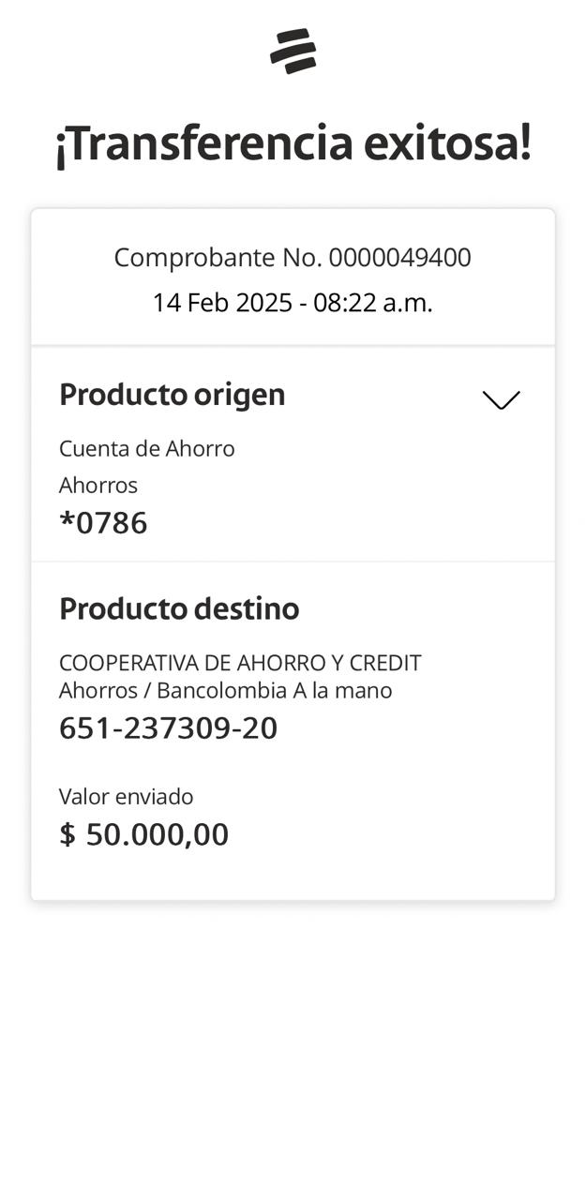Viewport: 586px width, 1200px height.
Task: Tap the year 2025 in the date
Action: pyautogui.click(x=263, y=303)
